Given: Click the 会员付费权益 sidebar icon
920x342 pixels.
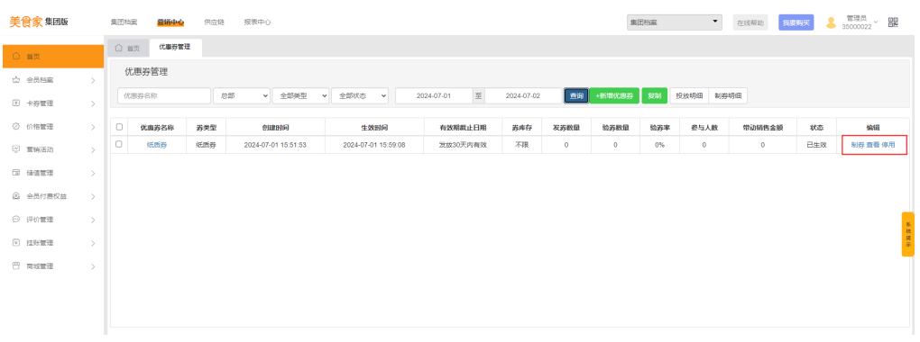Looking at the screenshot, I should pyautogui.click(x=16, y=196).
